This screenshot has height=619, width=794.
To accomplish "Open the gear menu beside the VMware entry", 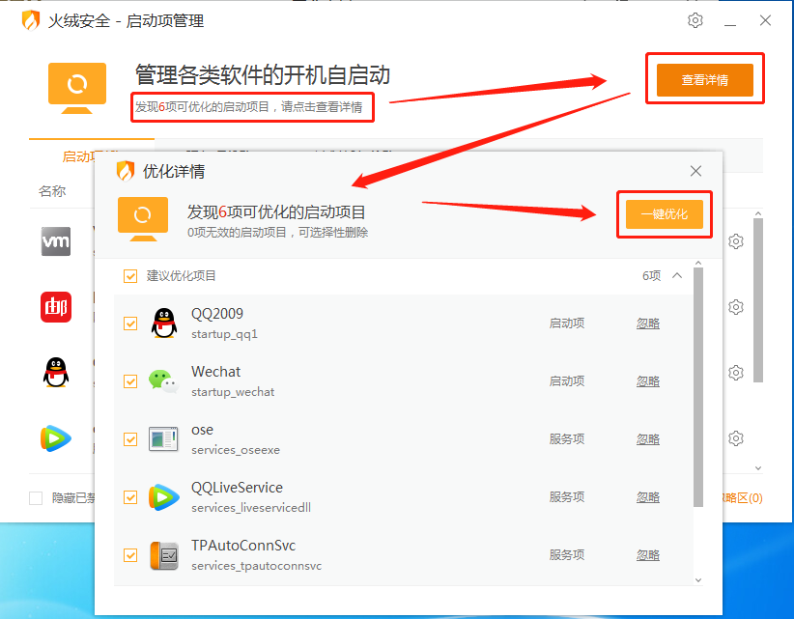I will [736, 240].
